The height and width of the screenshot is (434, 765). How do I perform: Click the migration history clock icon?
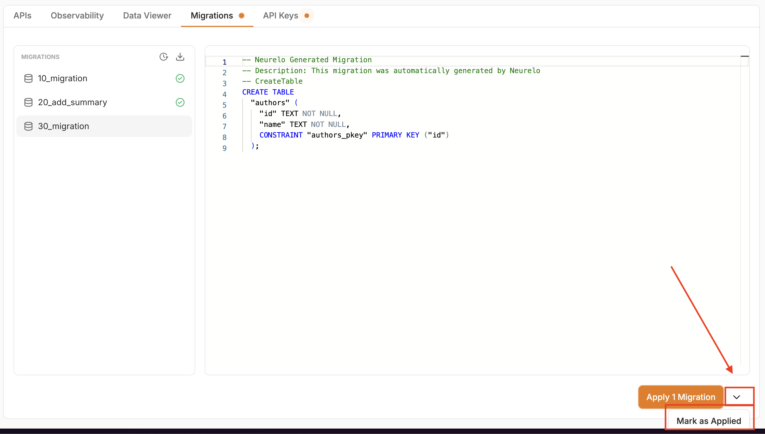(x=163, y=57)
